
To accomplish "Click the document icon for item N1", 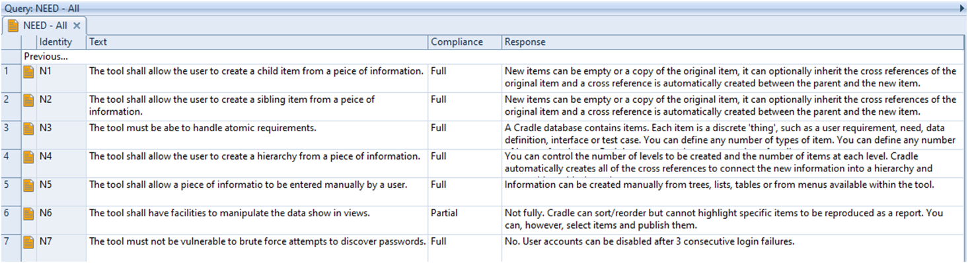I will pyautogui.click(x=28, y=72).
